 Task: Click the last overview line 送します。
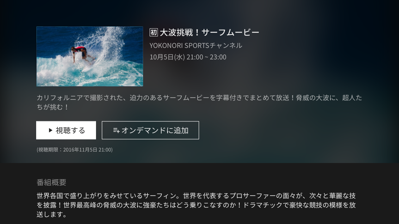pyautogui.click(x=51, y=215)
